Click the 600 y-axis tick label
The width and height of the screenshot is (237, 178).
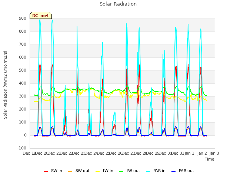tap(23, 57)
